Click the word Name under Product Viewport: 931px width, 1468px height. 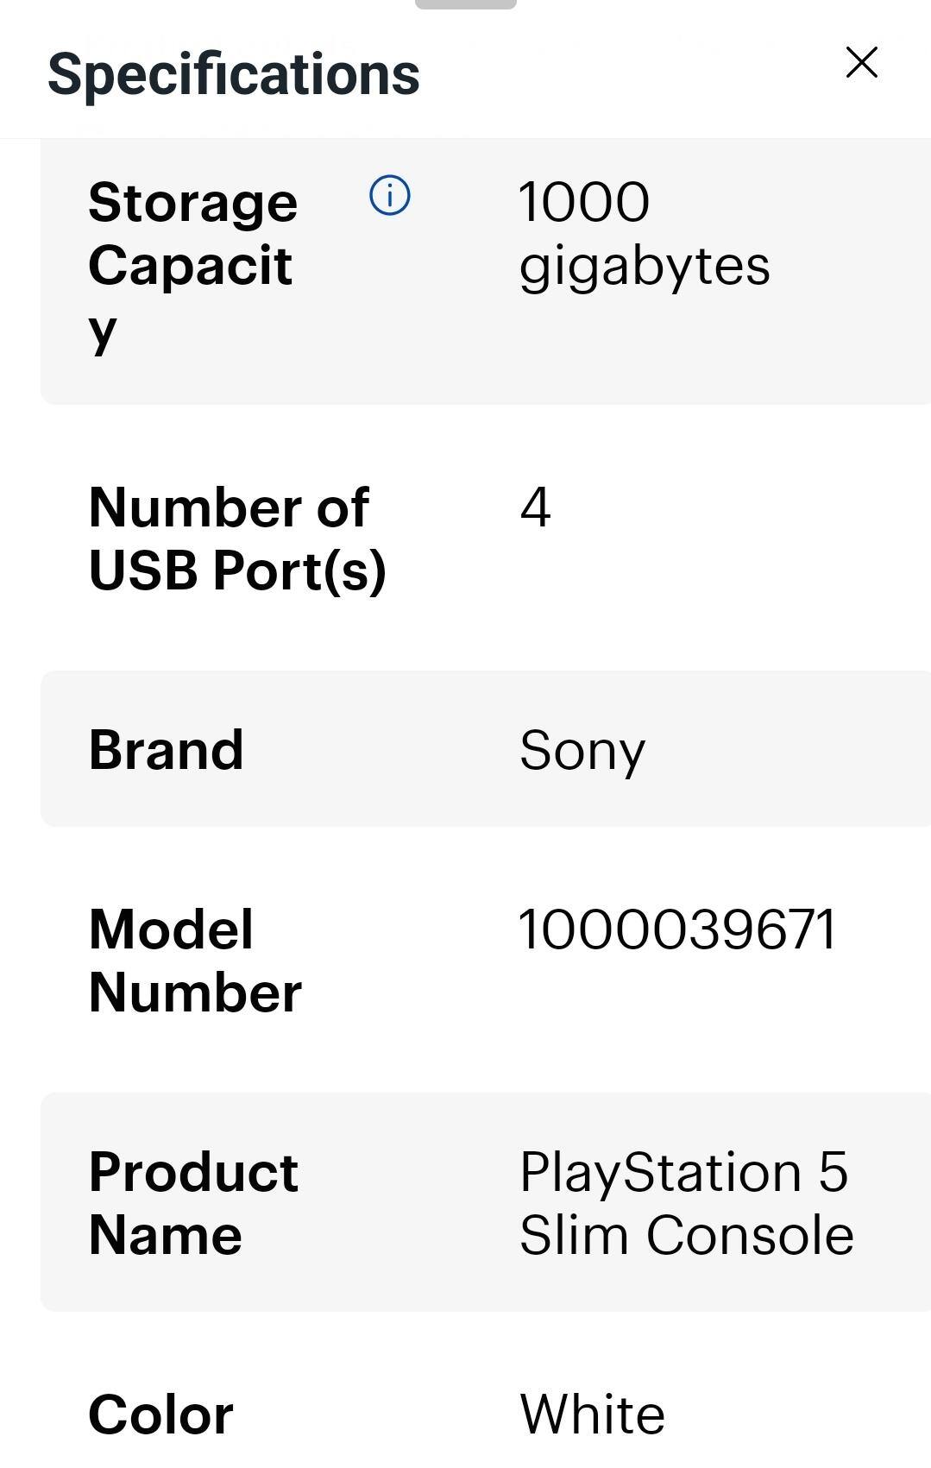[x=165, y=1235]
